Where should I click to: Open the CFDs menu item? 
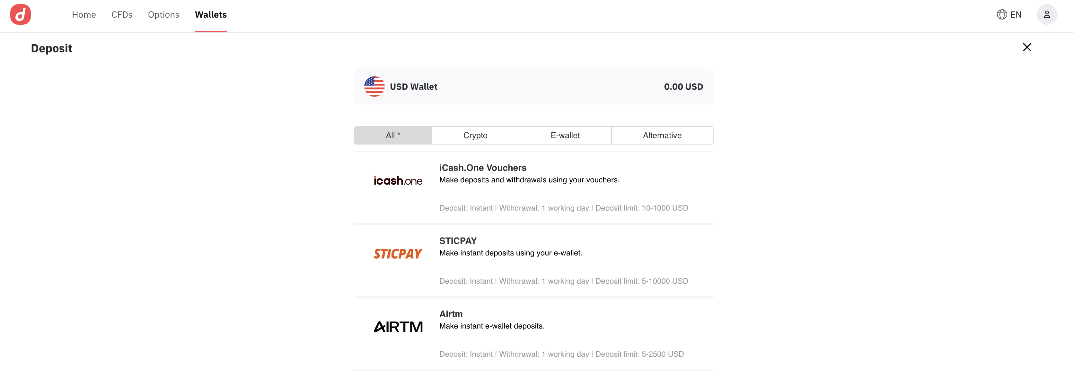point(122,14)
